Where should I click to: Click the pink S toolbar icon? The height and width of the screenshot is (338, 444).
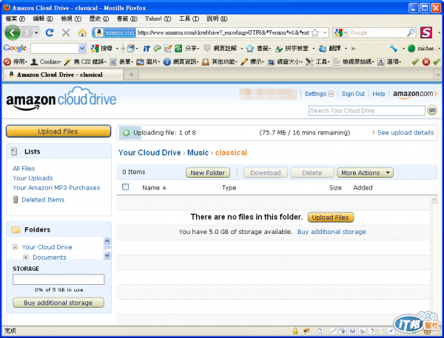point(426,32)
